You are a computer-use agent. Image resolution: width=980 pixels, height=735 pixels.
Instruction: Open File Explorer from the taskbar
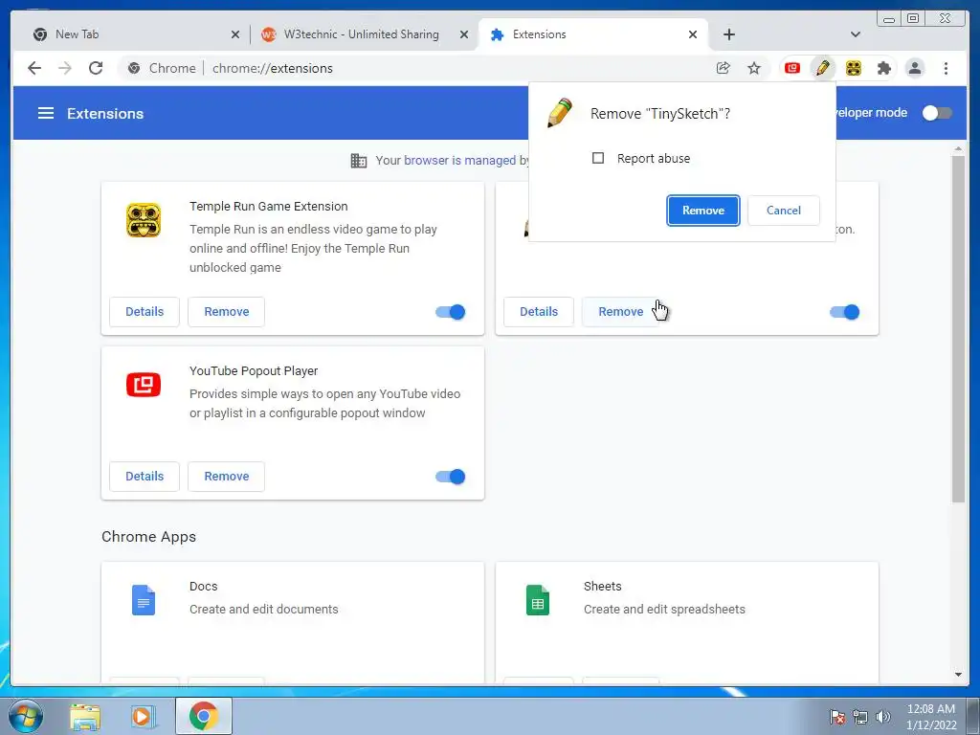(x=85, y=716)
